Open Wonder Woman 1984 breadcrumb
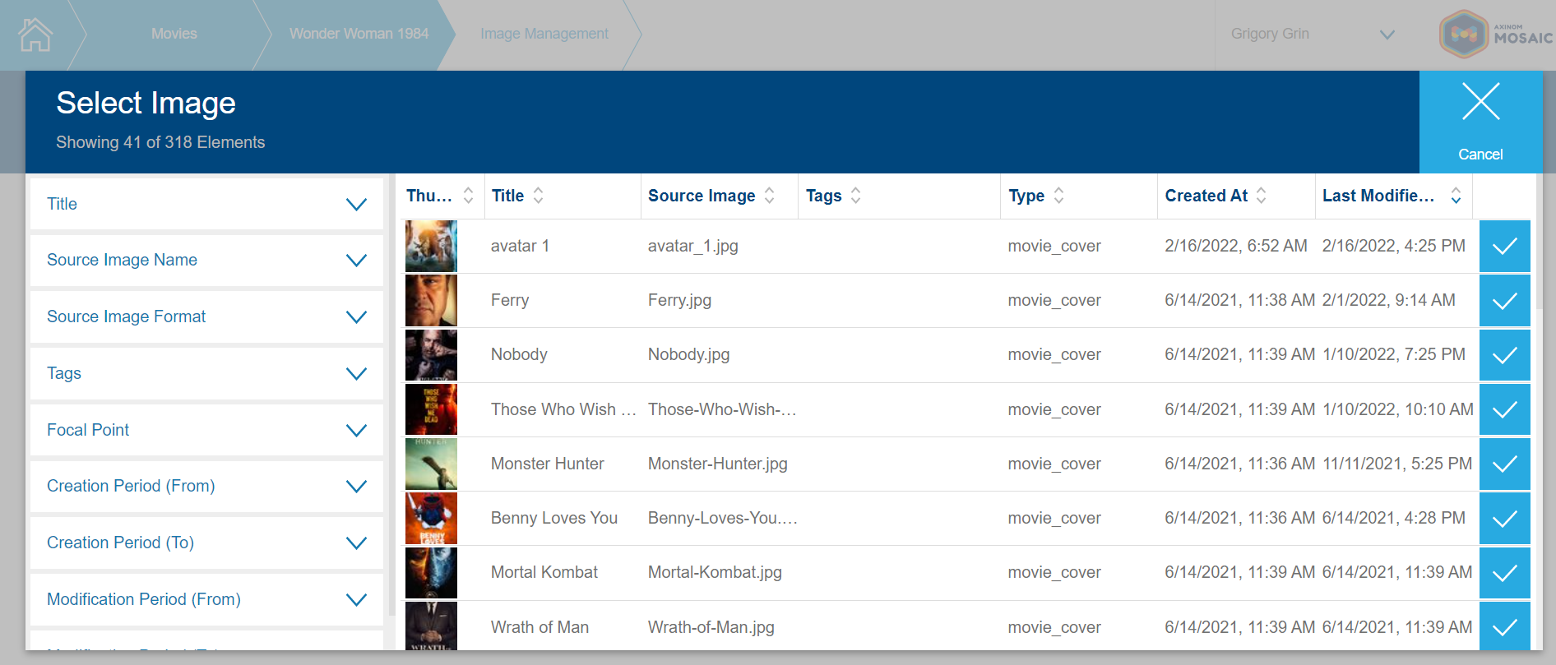Image resolution: width=1556 pixels, height=665 pixels. pos(359,35)
